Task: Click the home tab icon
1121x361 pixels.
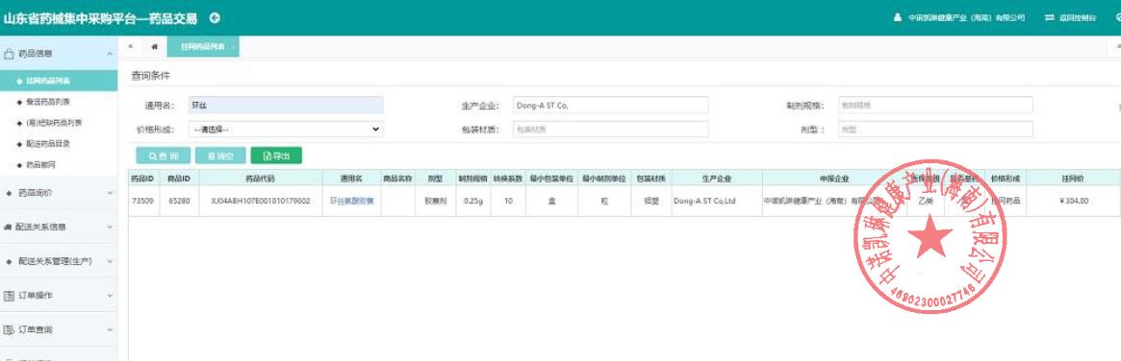Action: tap(154, 46)
